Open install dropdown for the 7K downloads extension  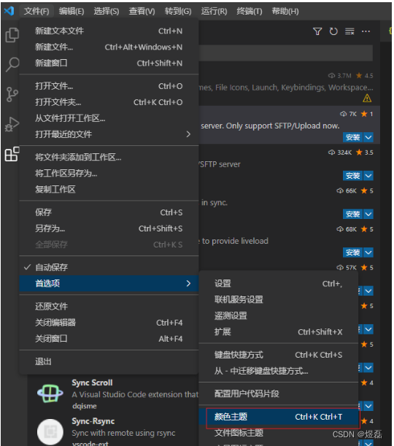coord(368,137)
